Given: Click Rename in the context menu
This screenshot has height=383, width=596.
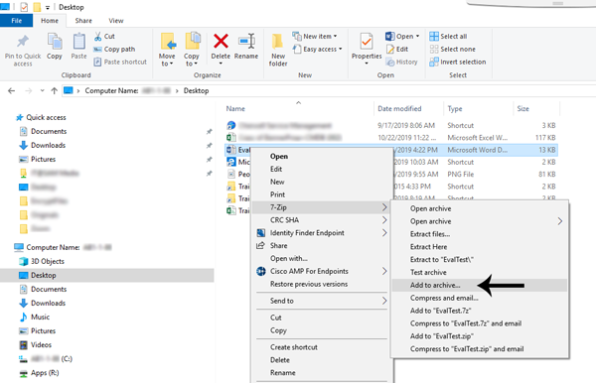Looking at the screenshot, I should 321,373.
